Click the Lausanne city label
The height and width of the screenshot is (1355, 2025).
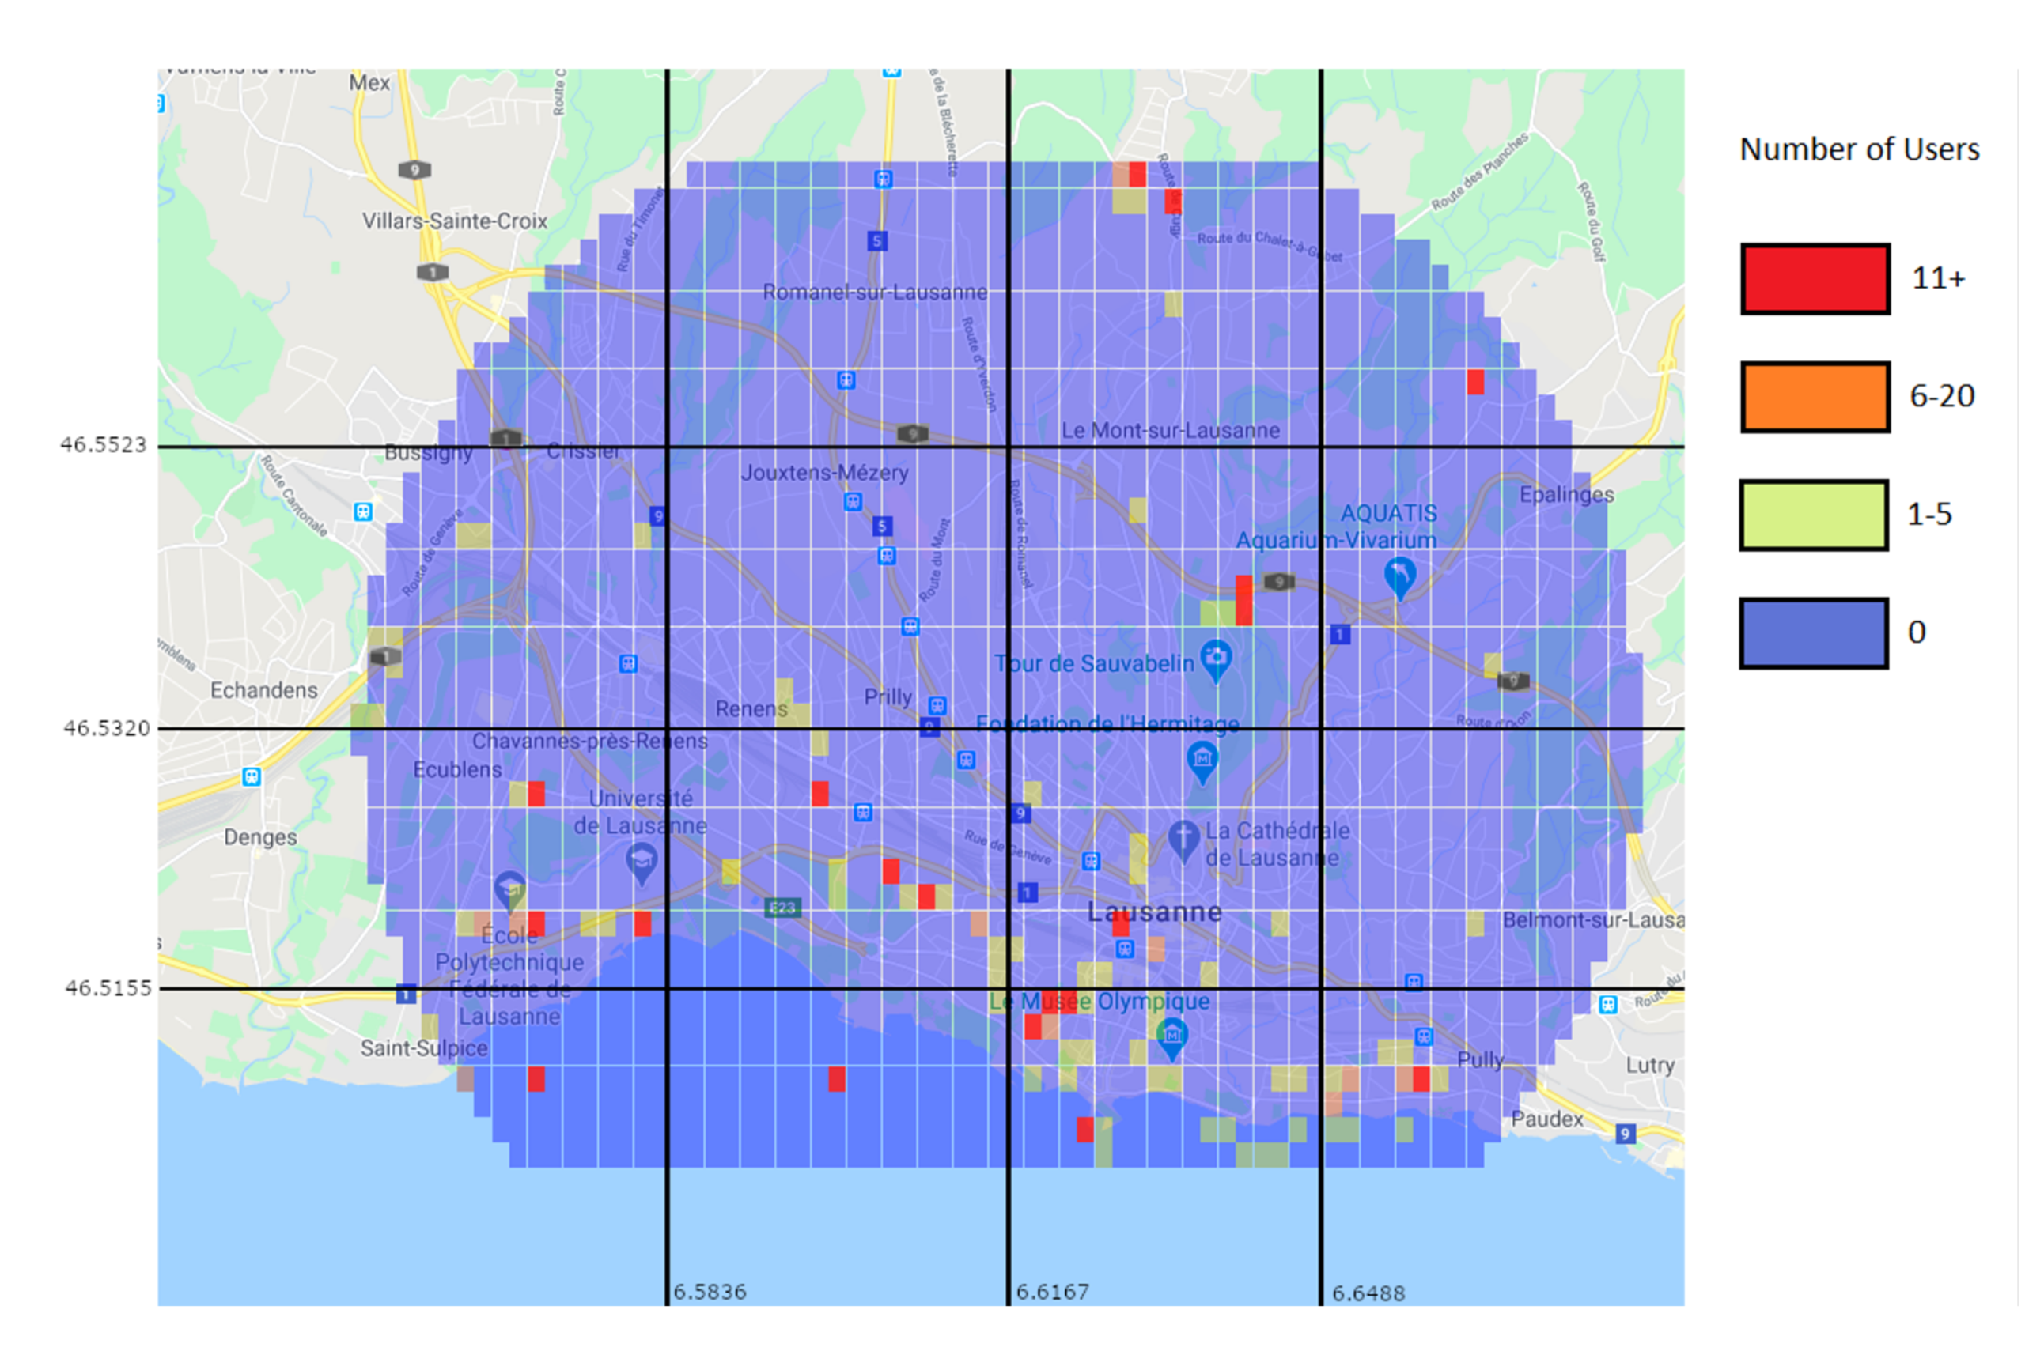(1154, 912)
